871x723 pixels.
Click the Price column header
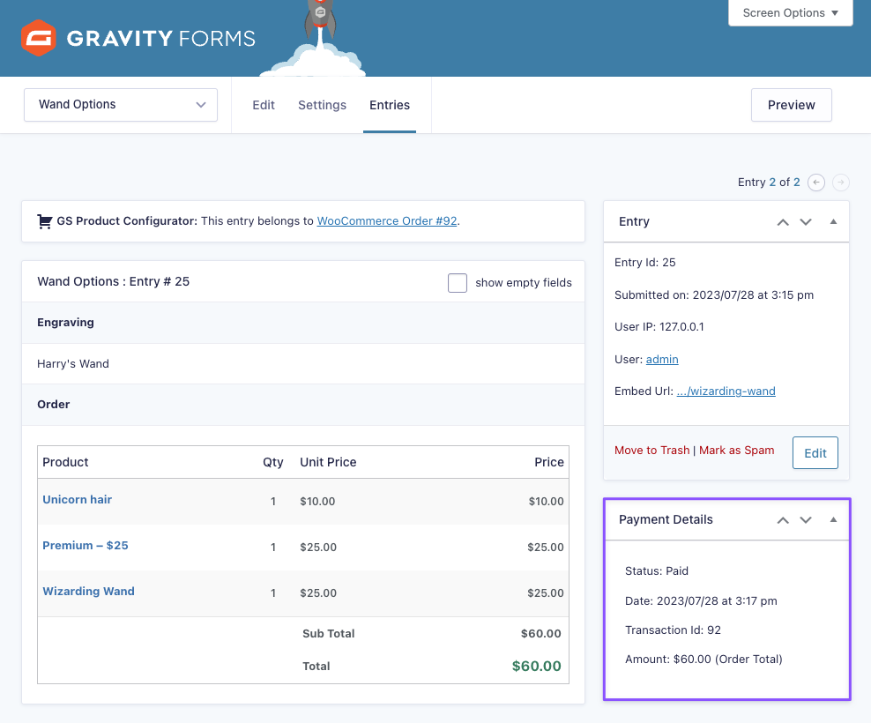tap(549, 462)
